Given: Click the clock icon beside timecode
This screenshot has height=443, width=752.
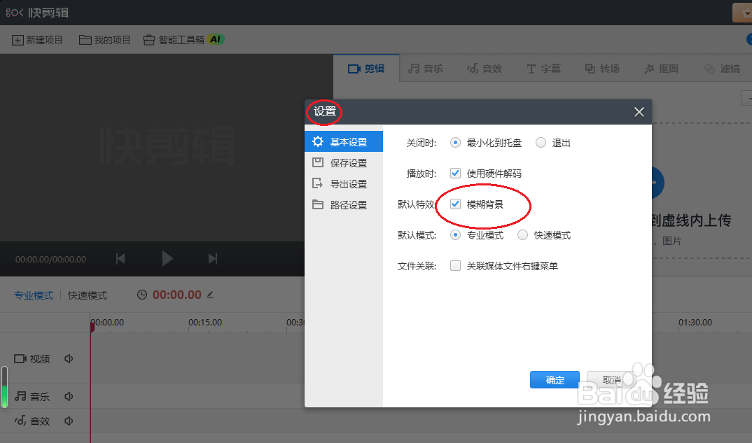Looking at the screenshot, I should 142,295.
